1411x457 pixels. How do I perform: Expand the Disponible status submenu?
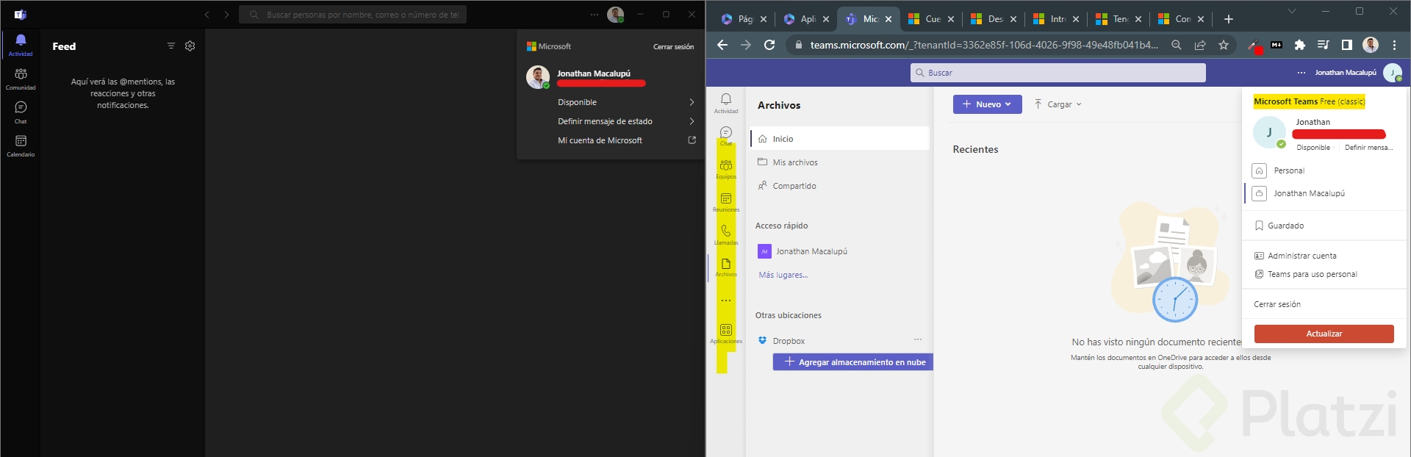pos(625,102)
